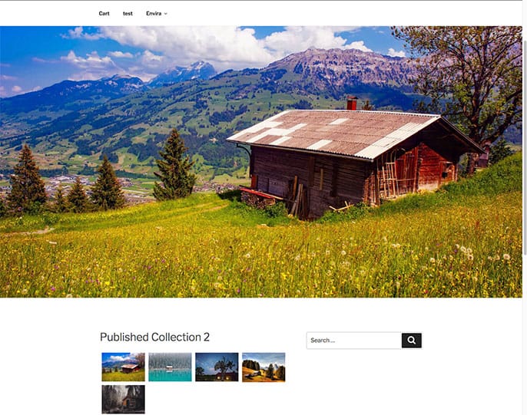The image size is (527, 415).
Task: Click the Search placeholder text
Action: [x=323, y=341]
